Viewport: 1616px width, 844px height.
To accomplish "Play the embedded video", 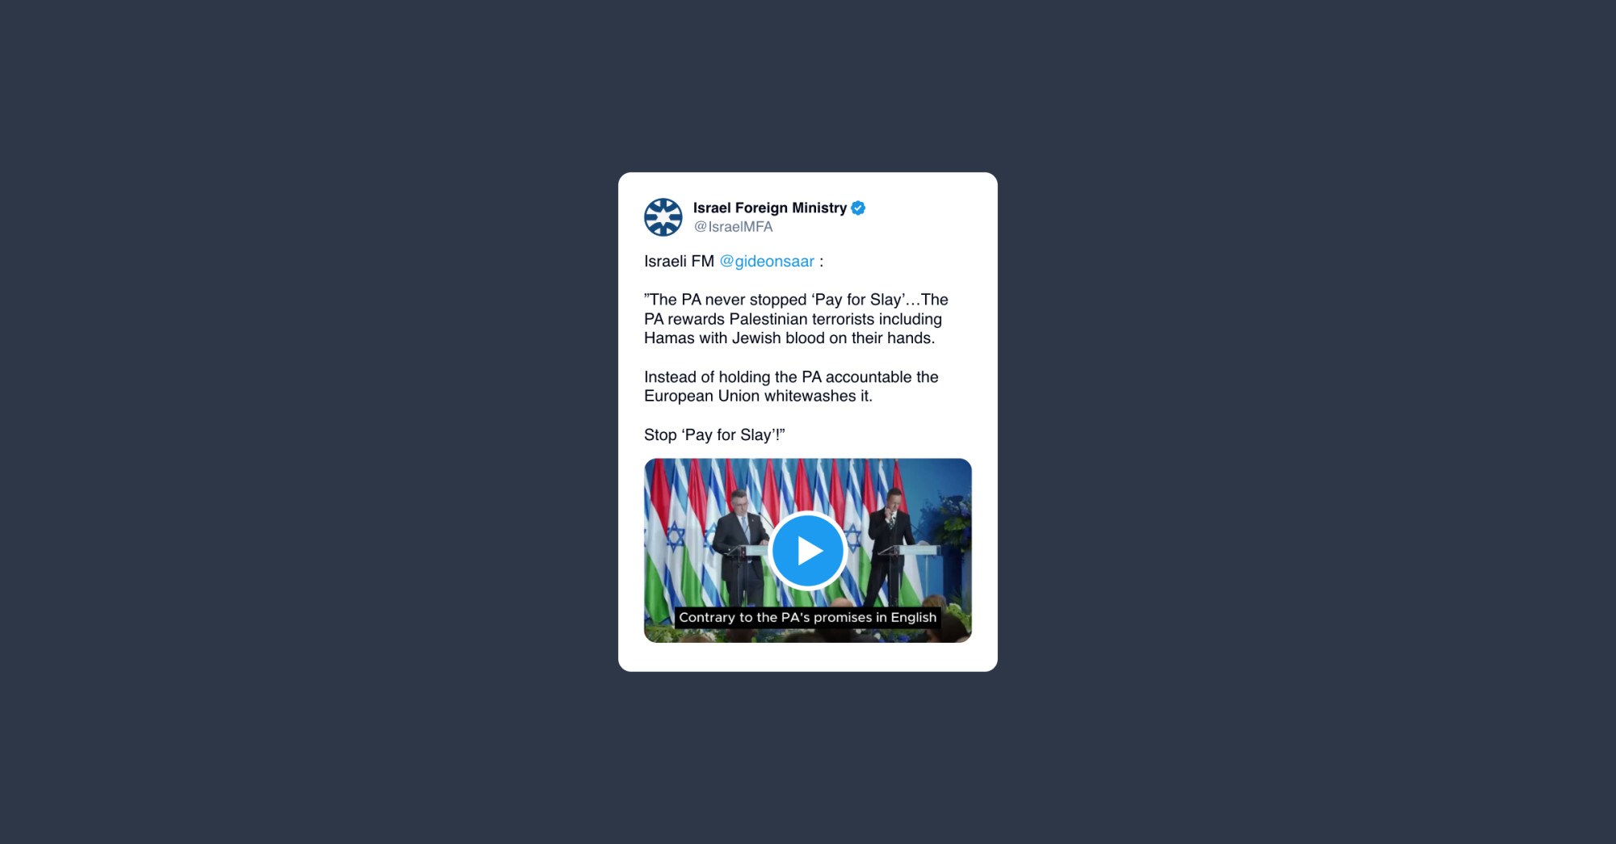I will 807,551.
